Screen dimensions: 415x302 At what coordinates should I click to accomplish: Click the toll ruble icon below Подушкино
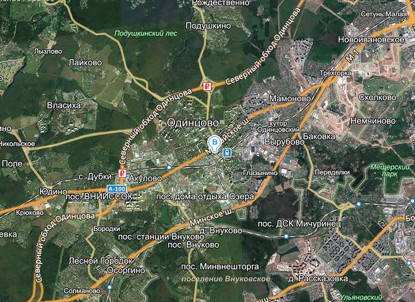207,87
